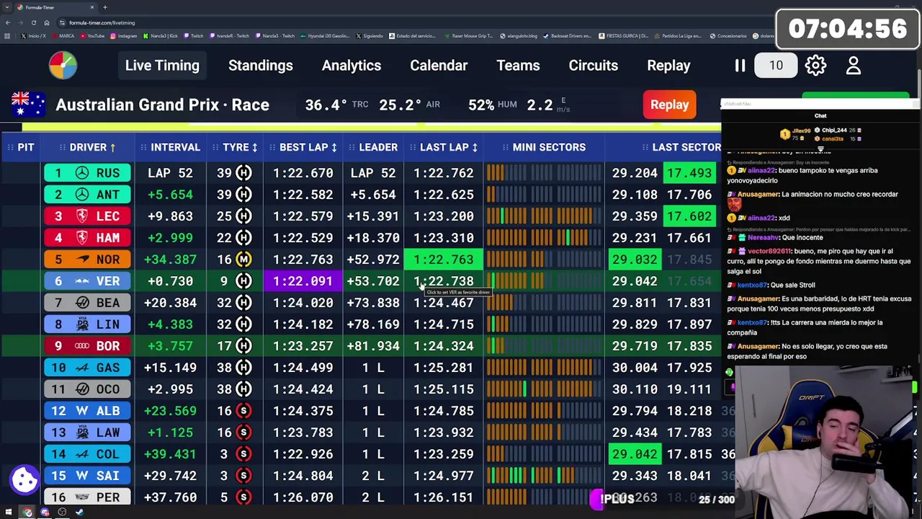
Task: Open the Standings page
Action: point(261,66)
